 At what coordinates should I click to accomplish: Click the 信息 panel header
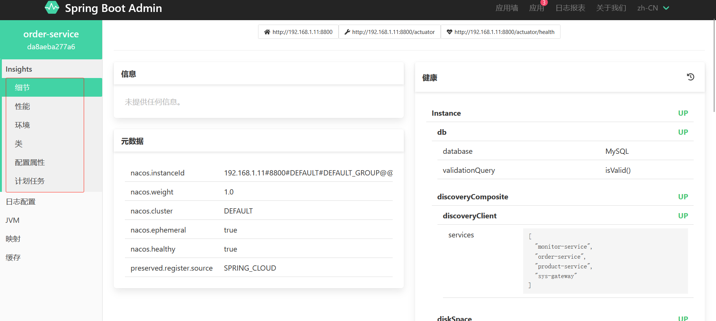pos(259,74)
